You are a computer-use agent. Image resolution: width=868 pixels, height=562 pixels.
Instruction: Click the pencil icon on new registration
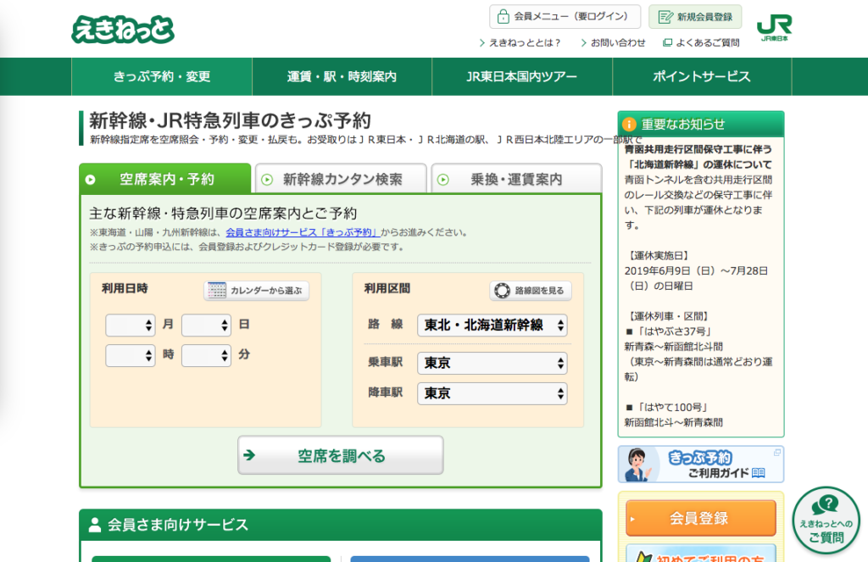(665, 17)
